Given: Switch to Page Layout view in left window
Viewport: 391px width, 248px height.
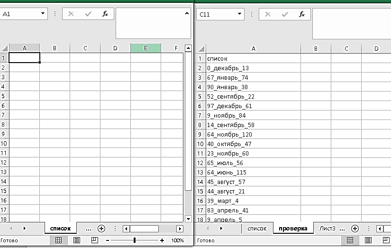Looking at the screenshot, I should (x=76, y=240).
